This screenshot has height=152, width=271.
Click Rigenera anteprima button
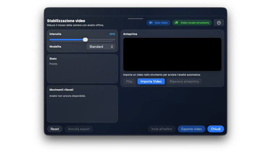coord(184,81)
